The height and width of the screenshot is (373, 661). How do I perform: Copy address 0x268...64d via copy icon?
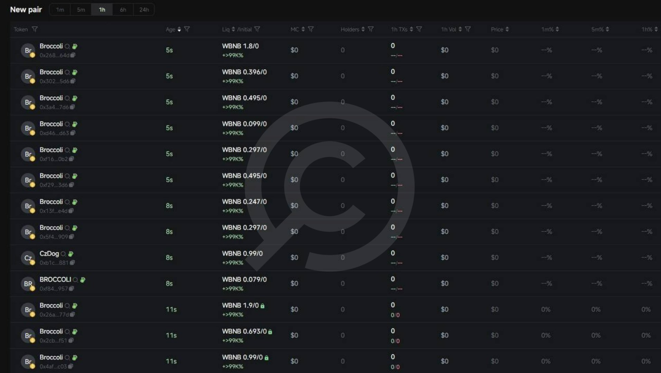click(x=73, y=55)
